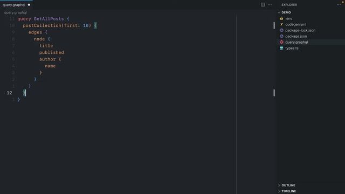
Task: Click the overview ruler marker at line 12
Action: 274,93
